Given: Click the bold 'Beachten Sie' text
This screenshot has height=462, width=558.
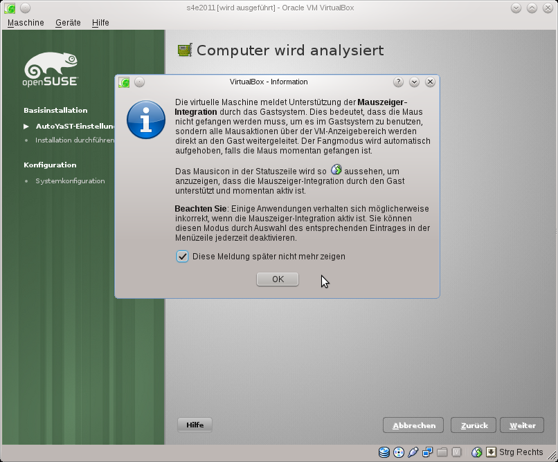Looking at the screenshot, I should point(201,209).
